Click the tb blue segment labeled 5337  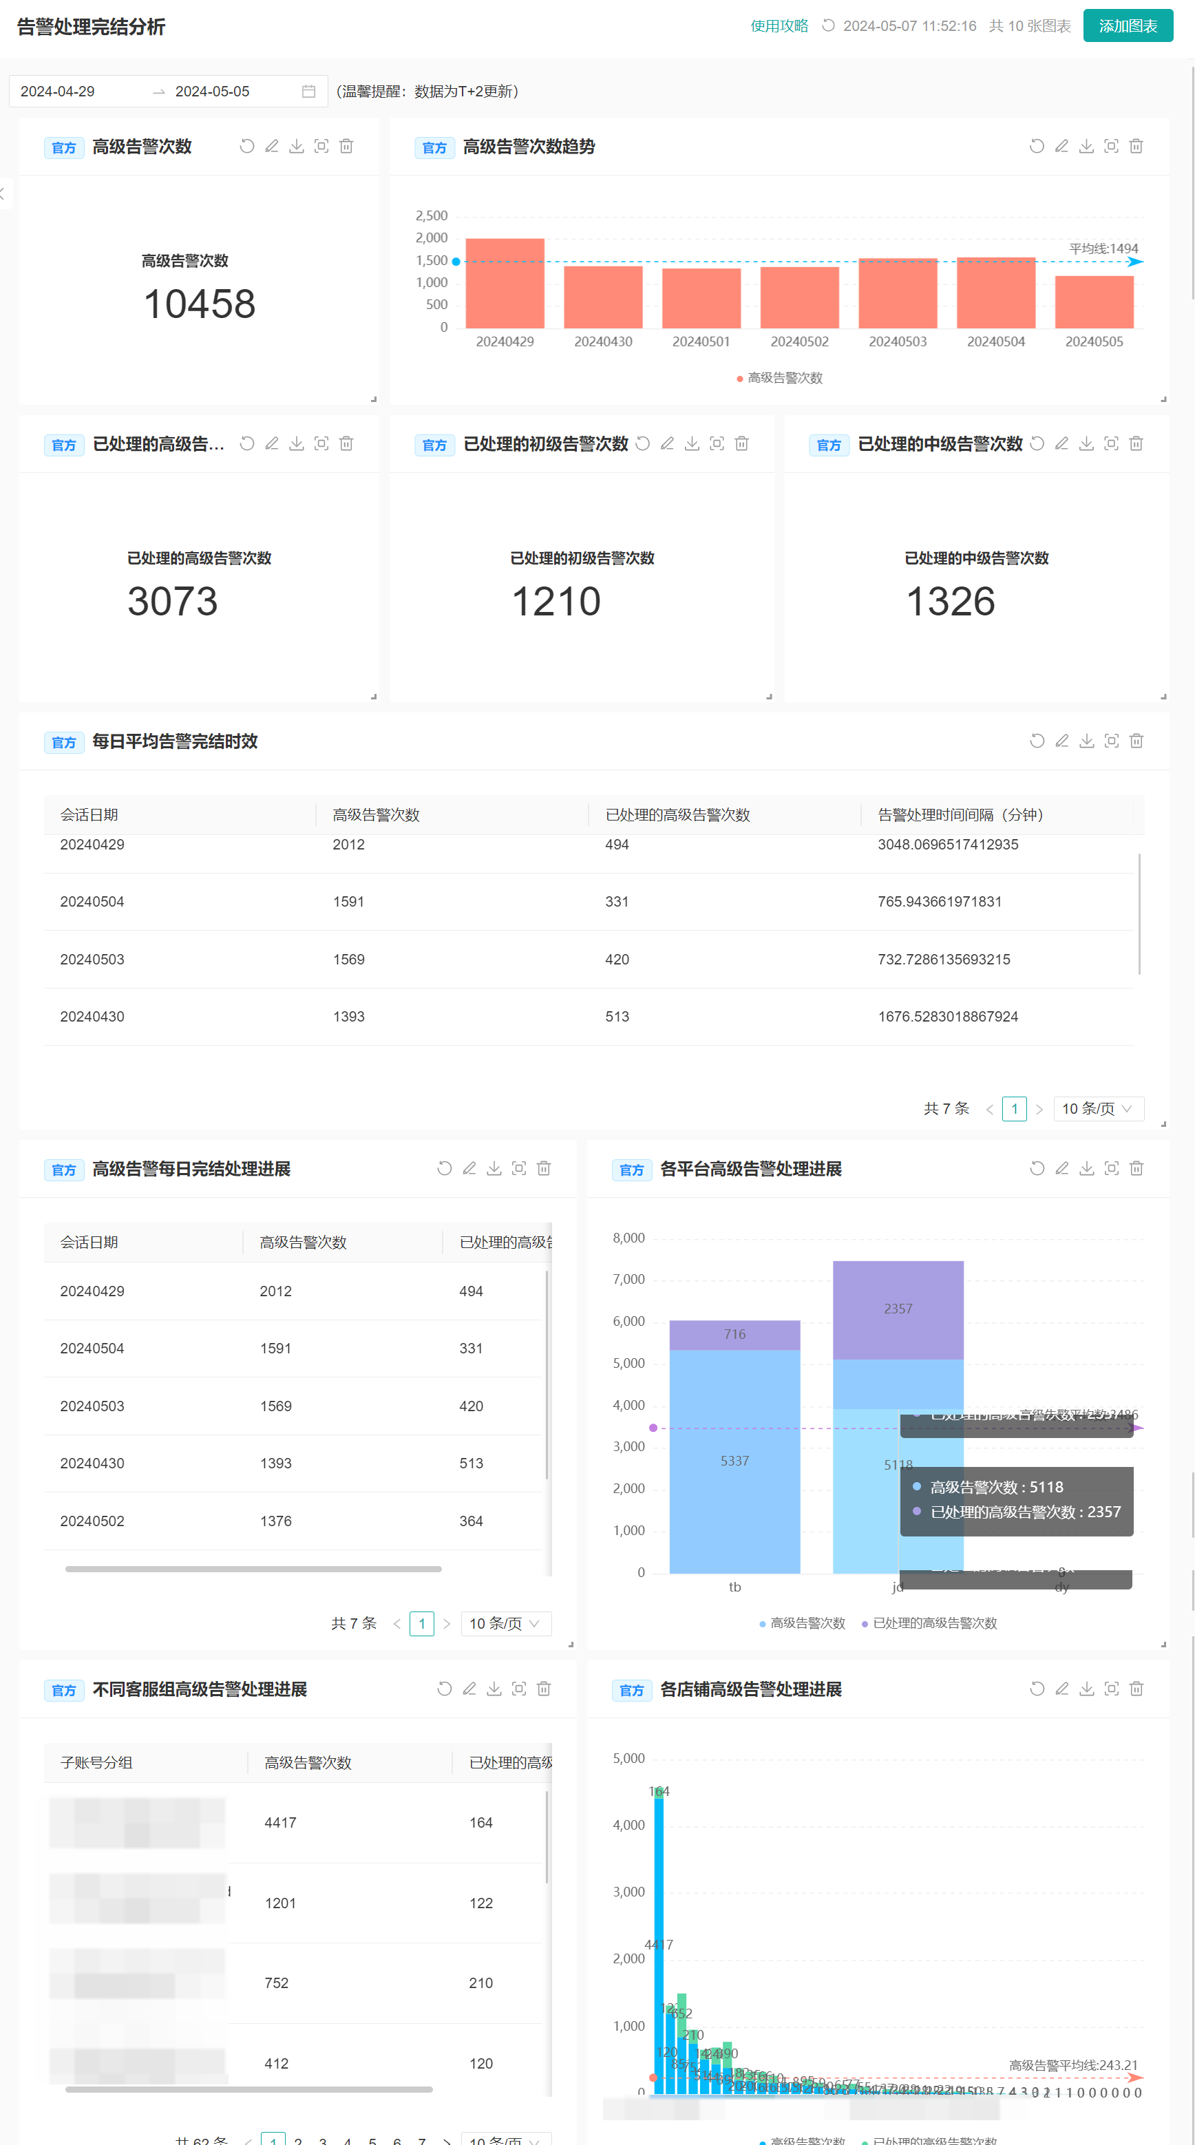734,1461
